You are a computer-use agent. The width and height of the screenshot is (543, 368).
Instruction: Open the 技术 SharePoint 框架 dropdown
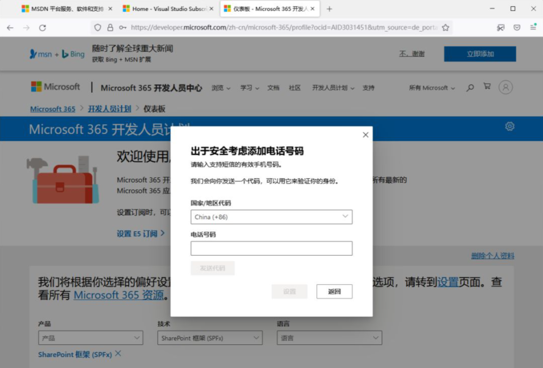(x=210, y=338)
